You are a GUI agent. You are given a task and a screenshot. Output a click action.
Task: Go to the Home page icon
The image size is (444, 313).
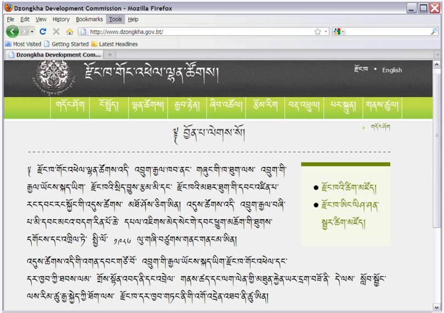coord(70,32)
